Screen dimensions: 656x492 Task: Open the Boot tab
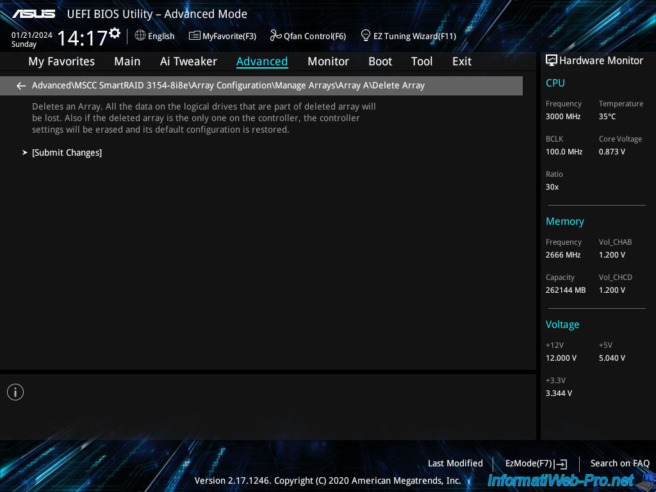tap(380, 61)
